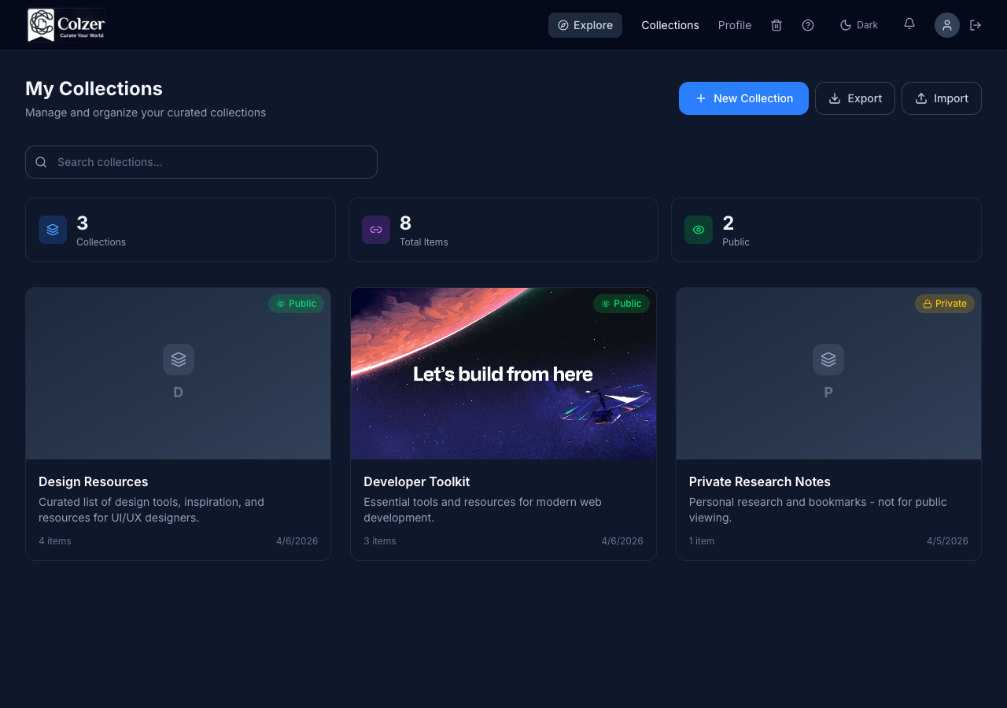Screen dimensions: 1007x708
Task: Click the Public badge on Design Resources
Action: click(297, 303)
